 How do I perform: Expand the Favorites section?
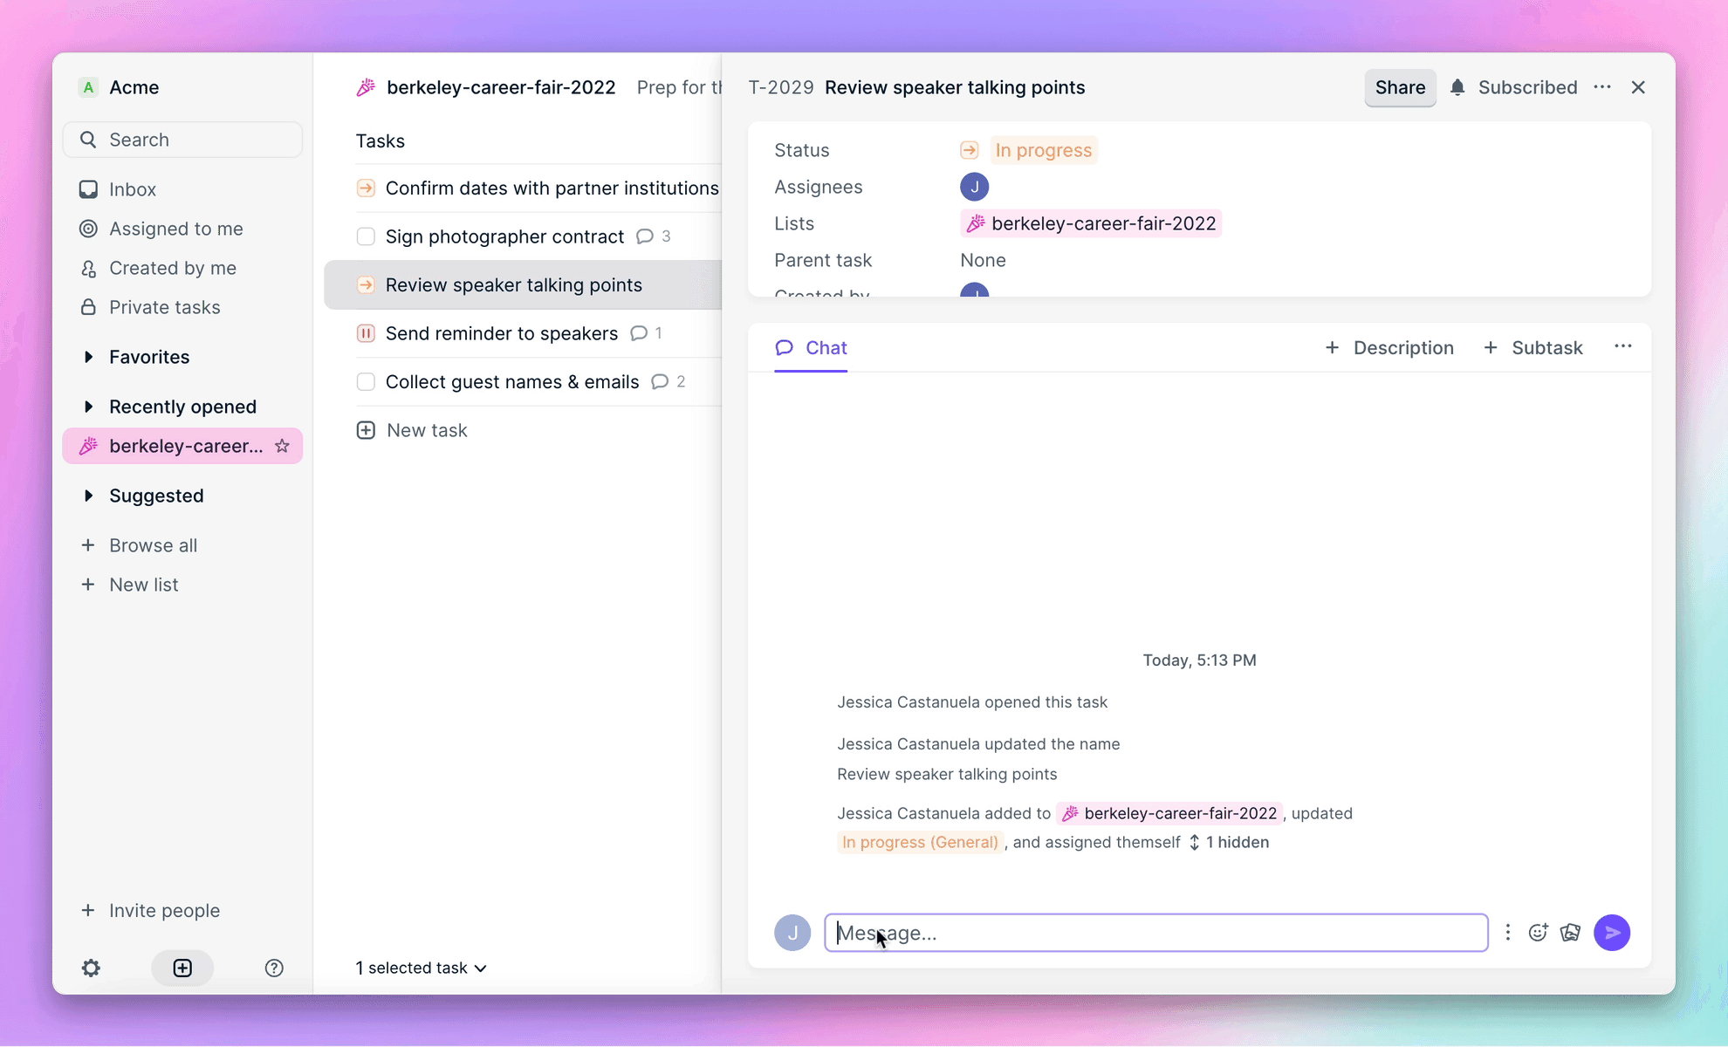point(88,357)
